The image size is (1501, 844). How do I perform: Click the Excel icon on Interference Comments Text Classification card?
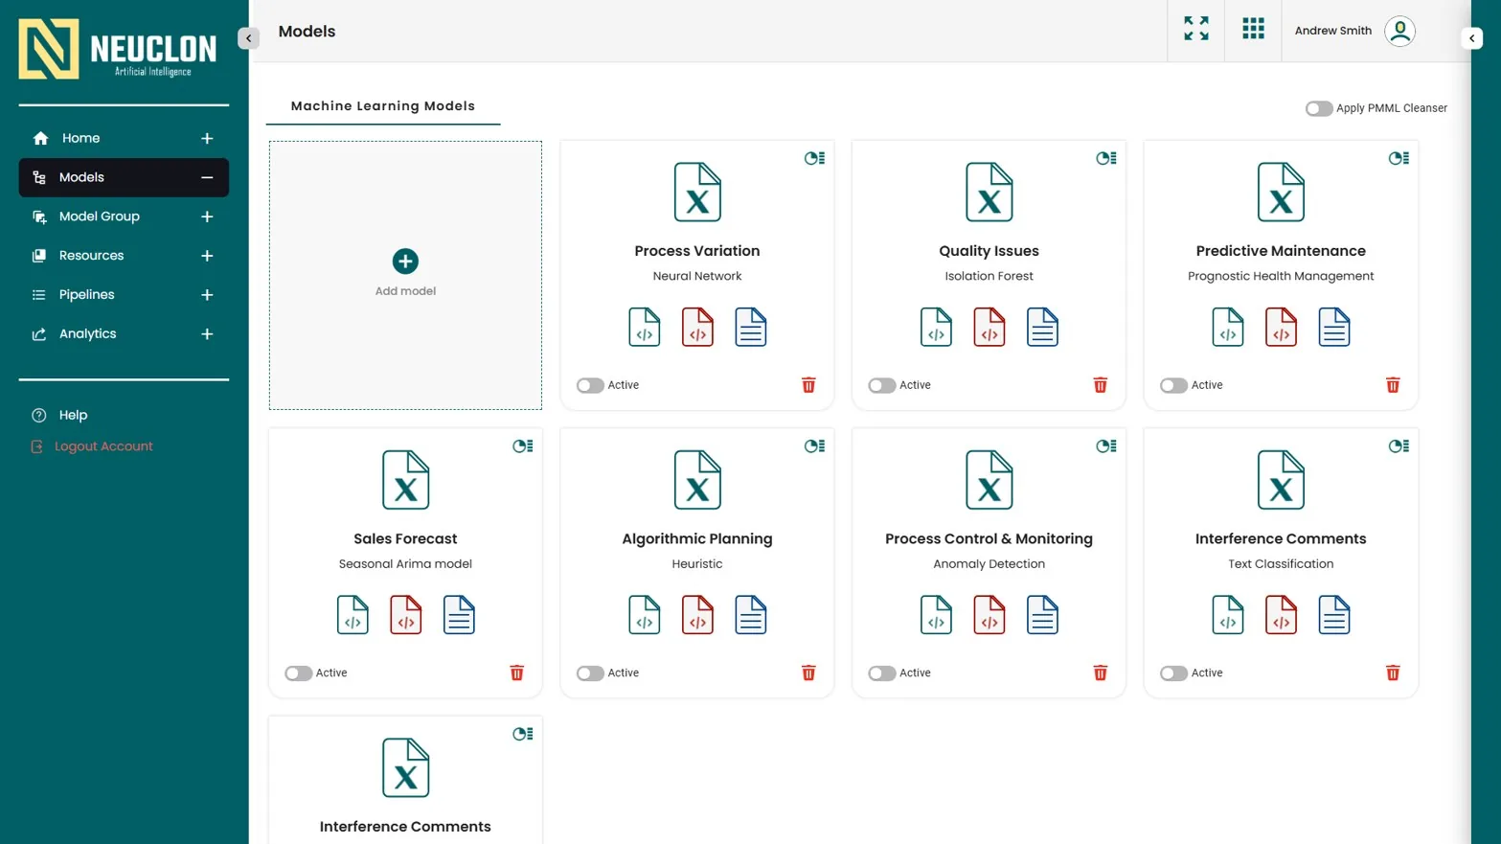pyautogui.click(x=1281, y=480)
